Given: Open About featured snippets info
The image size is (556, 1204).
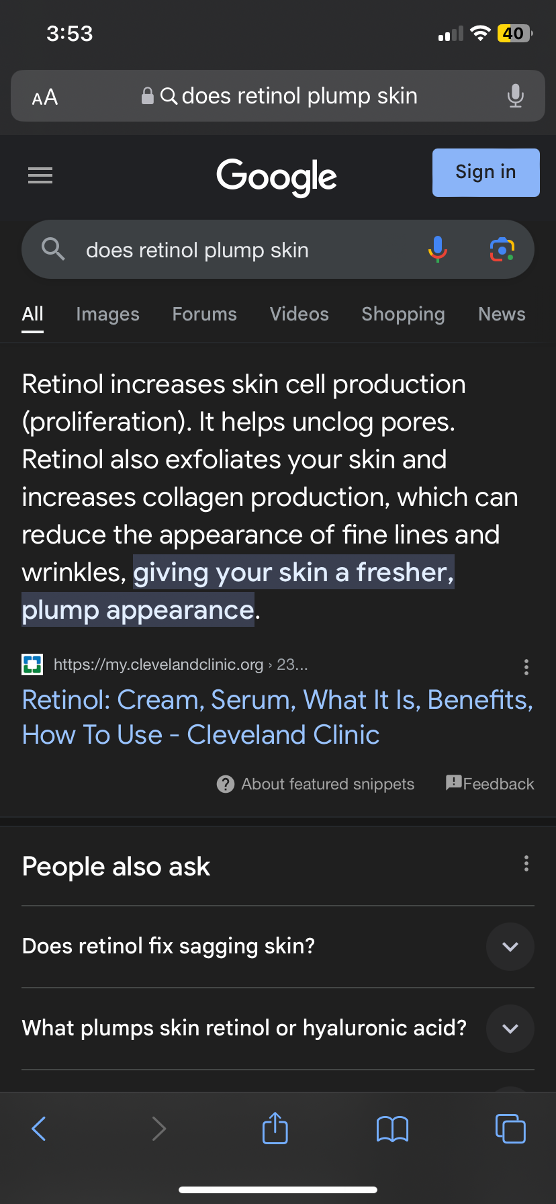Looking at the screenshot, I should coord(316,784).
